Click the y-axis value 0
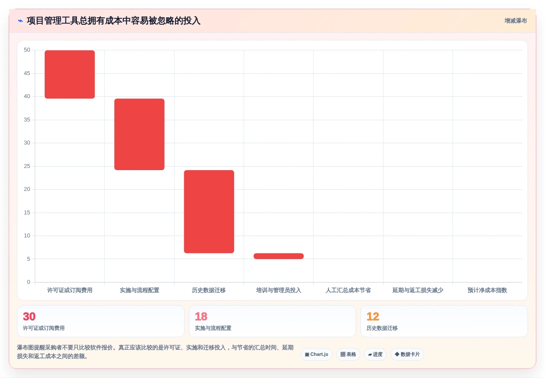 point(29,282)
